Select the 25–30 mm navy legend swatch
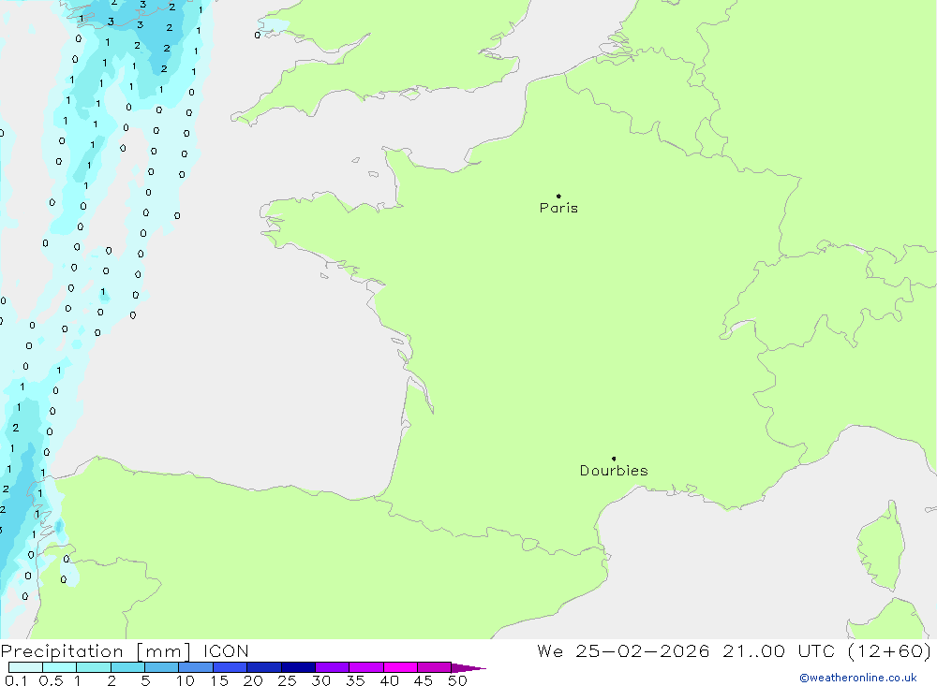 [298, 667]
